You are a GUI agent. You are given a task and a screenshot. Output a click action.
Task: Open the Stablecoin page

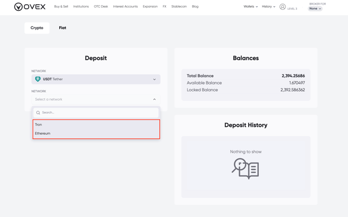[179, 7]
